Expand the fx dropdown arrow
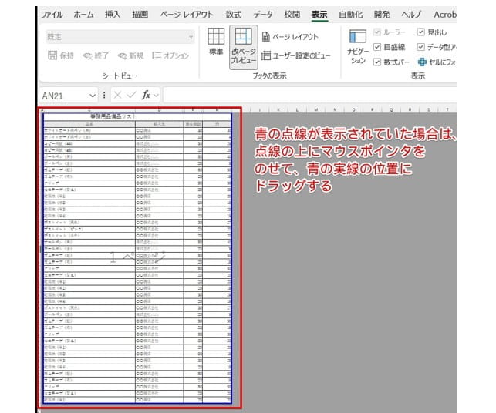 tap(156, 95)
